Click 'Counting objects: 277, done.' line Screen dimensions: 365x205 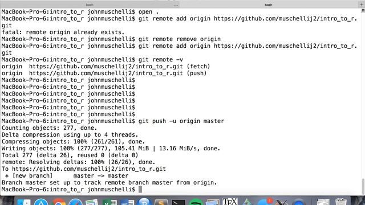click(50, 128)
